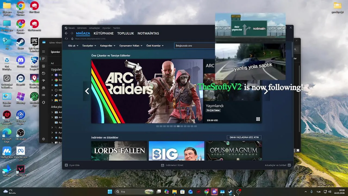Open MuMuPlayer desktop shortcut

[7, 153]
